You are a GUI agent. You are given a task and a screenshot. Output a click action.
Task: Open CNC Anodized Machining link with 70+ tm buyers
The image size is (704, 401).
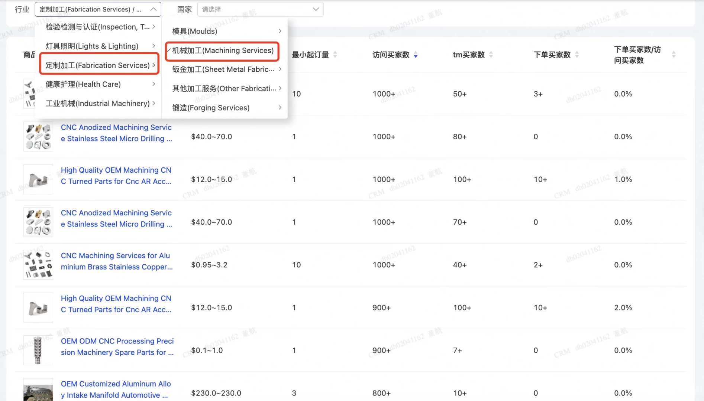117,218
